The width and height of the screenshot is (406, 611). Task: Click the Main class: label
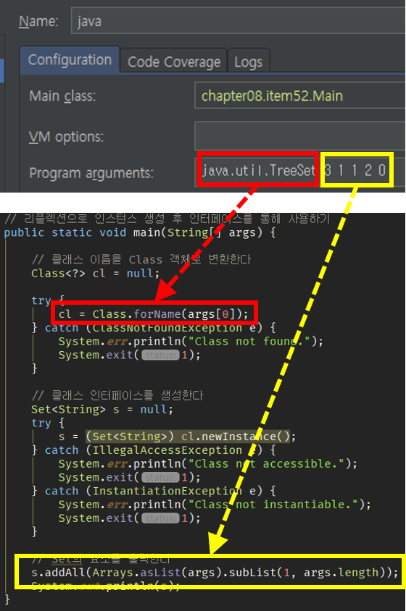(62, 96)
